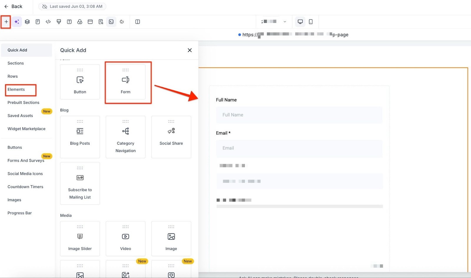This screenshot has height=278, width=471.
Task: Select the Social Share element card
Action: (171, 137)
